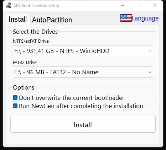Image resolution: width=166 pixels, height=150 pixels.
Task: Uncheck Don't overwrite the current bootloader checkbox
Action: (15, 98)
